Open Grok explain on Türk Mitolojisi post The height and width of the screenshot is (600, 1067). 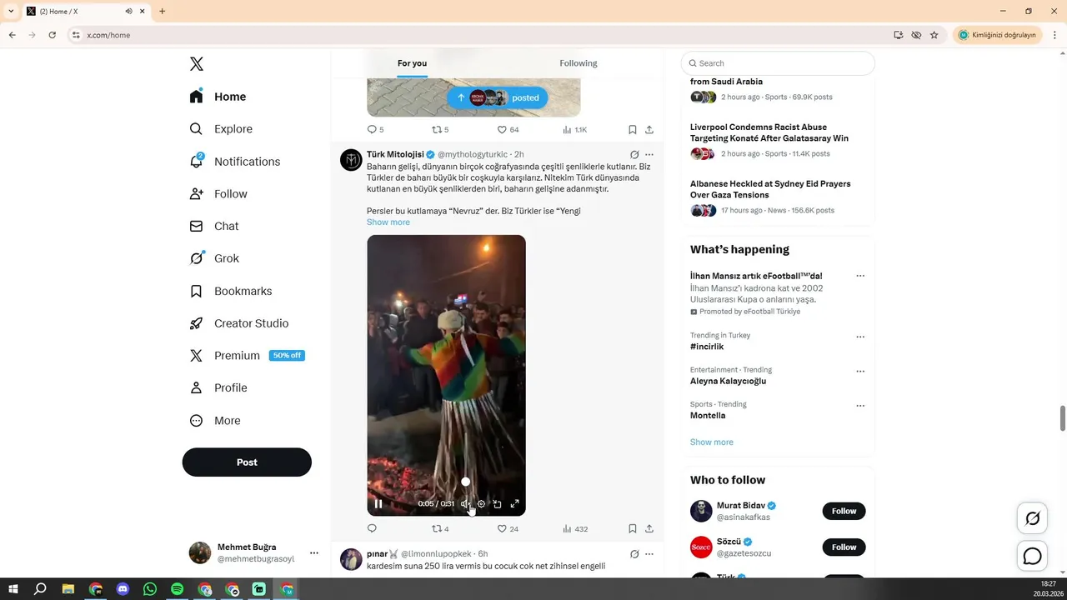(x=634, y=154)
